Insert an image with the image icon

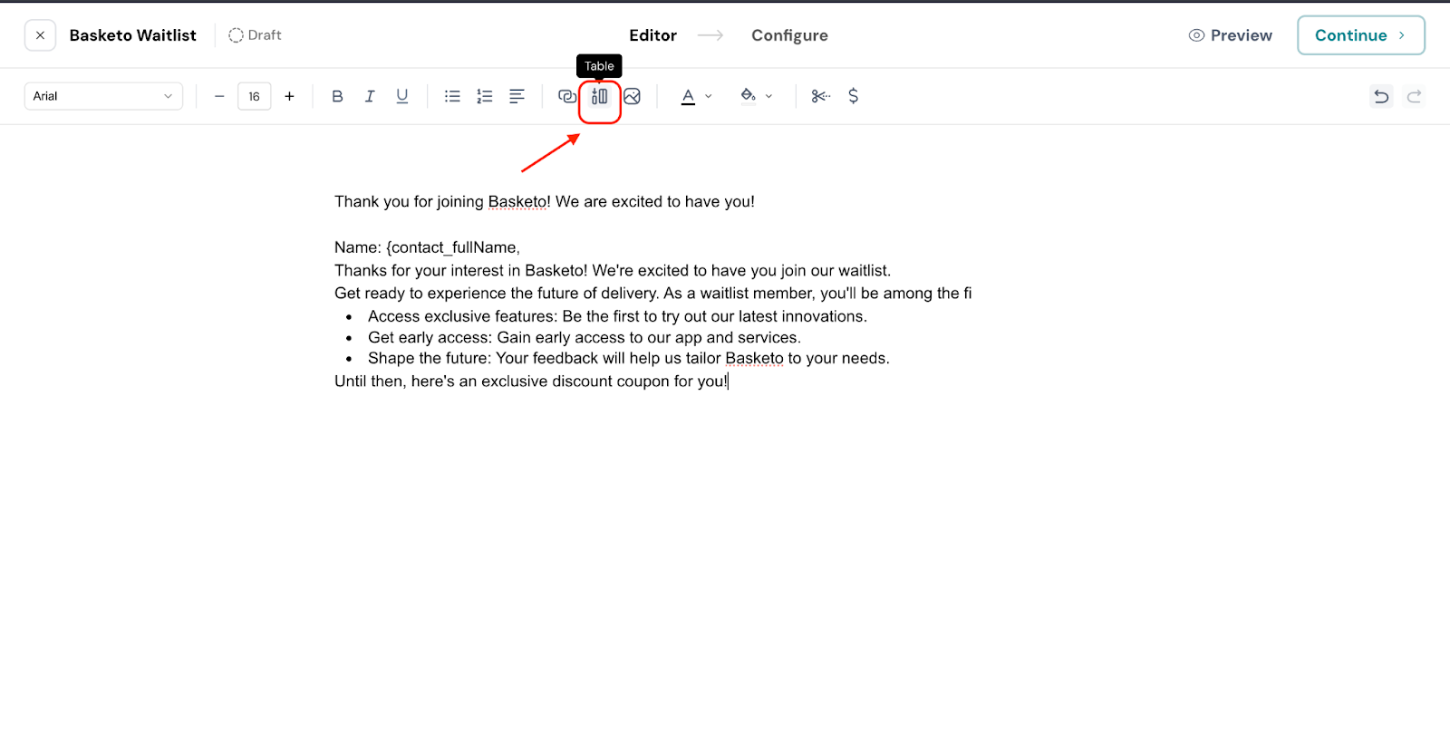coord(633,96)
